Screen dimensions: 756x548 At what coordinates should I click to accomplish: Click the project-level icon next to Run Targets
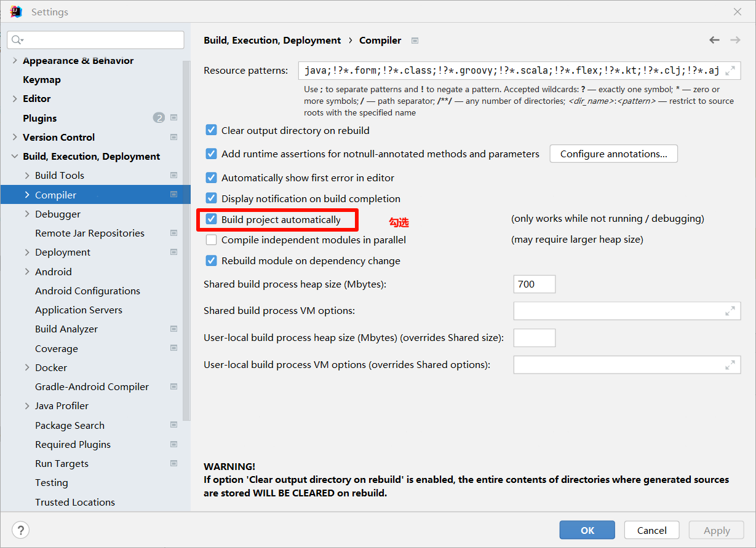(174, 463)
